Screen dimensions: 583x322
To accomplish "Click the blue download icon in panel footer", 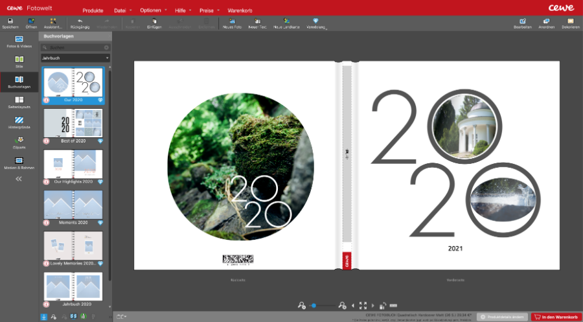I will click(44, 317).
